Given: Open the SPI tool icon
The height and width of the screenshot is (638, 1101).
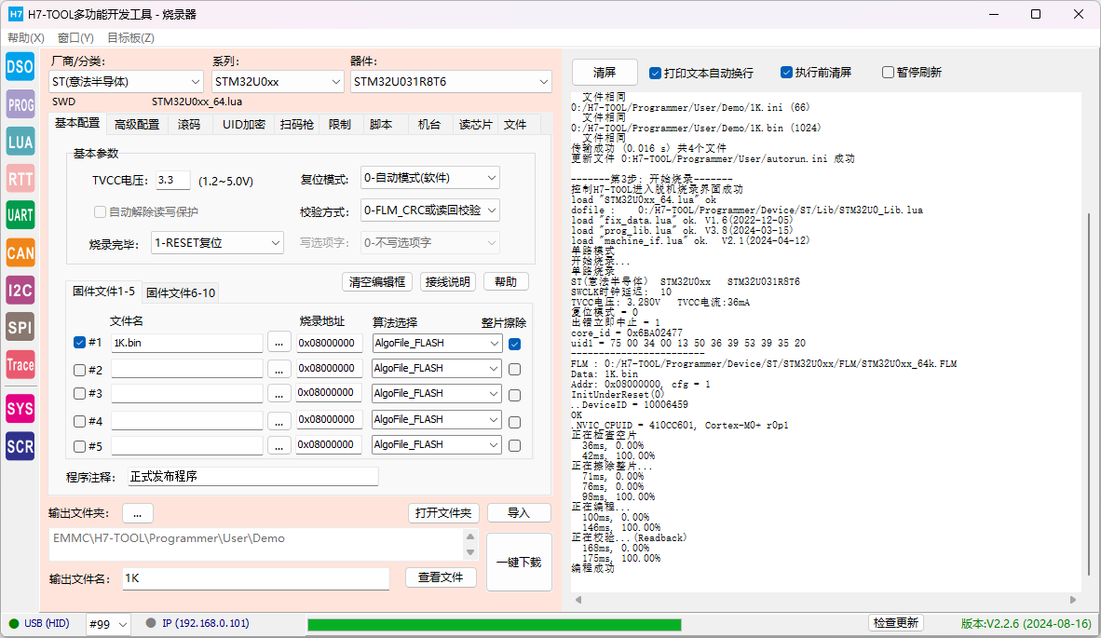Looking at the screenshot, I should (x=20, y=326).
